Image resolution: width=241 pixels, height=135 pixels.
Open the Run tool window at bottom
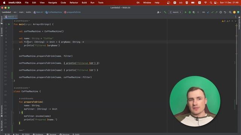point(16,134)
